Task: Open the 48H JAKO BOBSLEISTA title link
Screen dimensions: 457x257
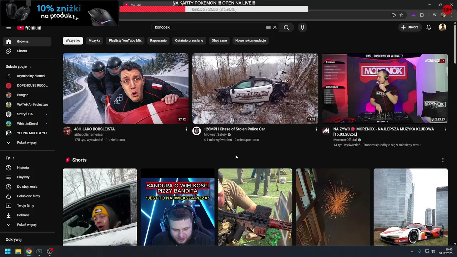Action: click(x=95, y=129)
